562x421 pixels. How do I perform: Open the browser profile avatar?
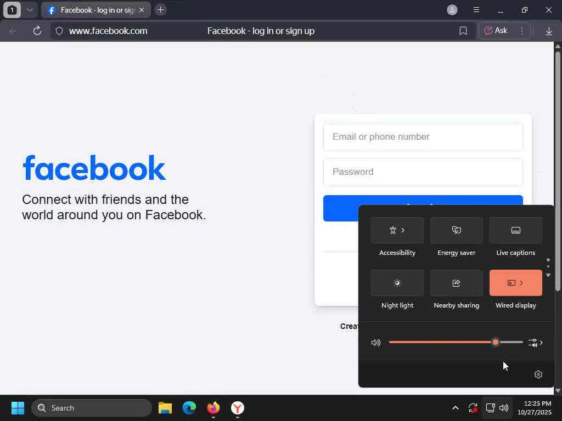coord(452,10)
